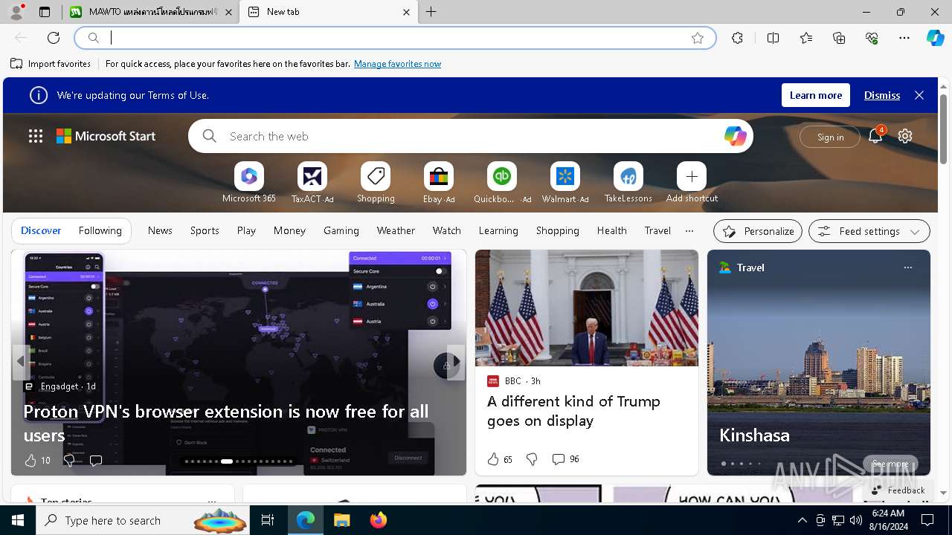
Task: Open the tab actions menu icon
Action: point(45,12)
